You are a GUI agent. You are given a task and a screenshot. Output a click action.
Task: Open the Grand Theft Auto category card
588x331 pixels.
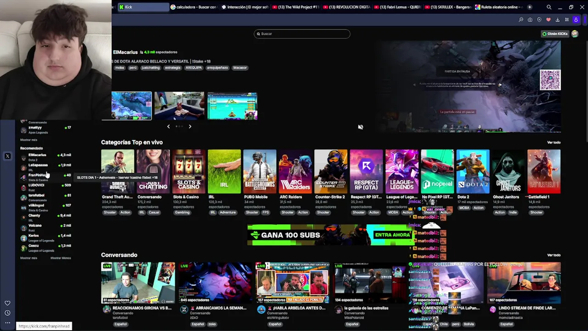[x=118, y=171]
